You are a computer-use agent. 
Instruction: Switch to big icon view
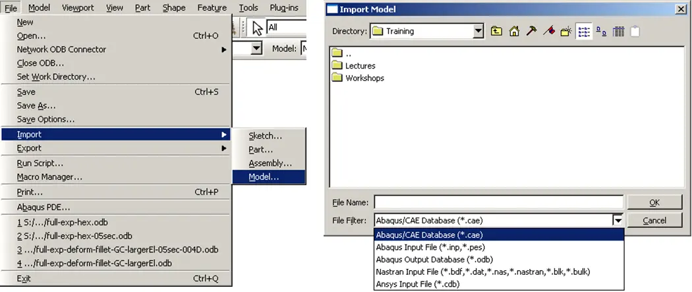coord(601,32)
